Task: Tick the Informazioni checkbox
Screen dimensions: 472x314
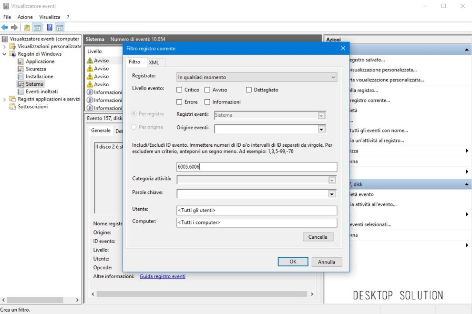Action: (x=207, y=102)
